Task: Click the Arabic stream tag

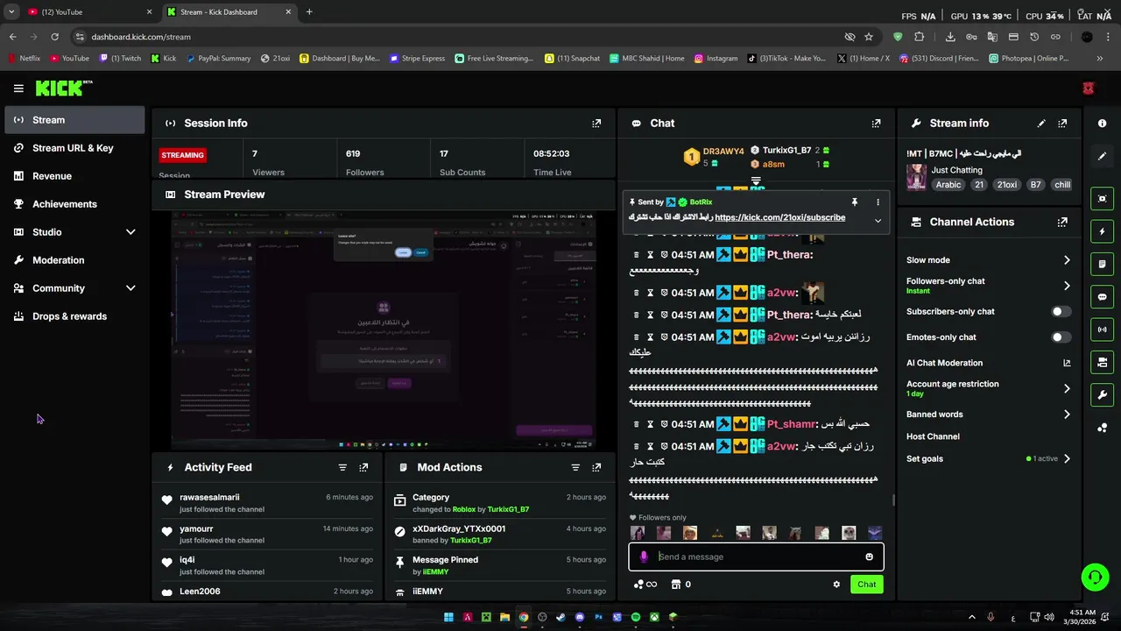Action: tap(948, 185)
